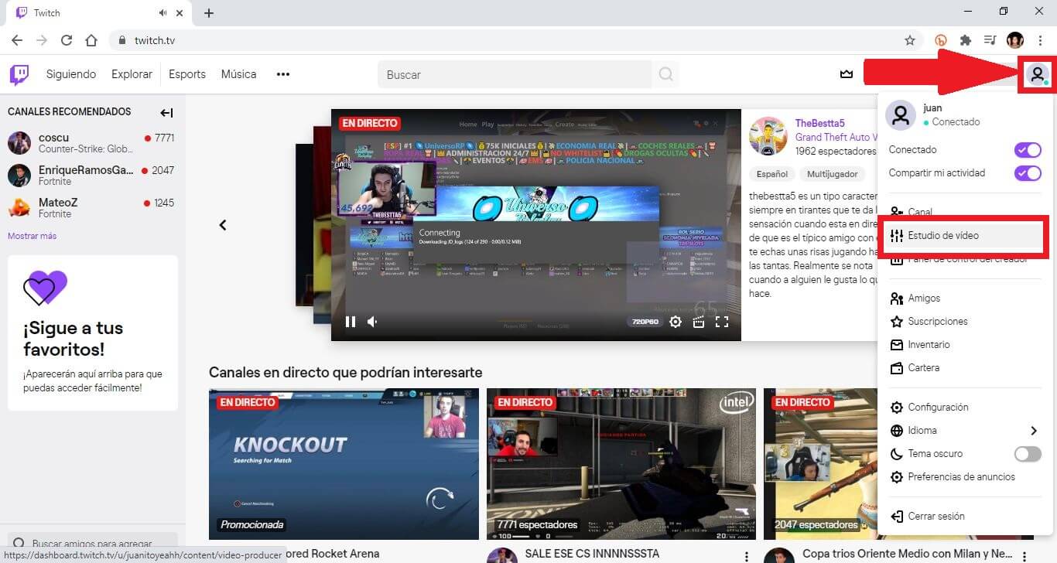The image size is (1057, 563).
Task: Open Preferencias de anuncios
Action: pos(964,476)
